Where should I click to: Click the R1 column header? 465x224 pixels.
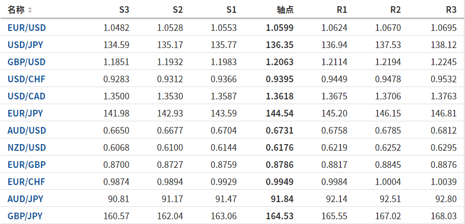341,10
